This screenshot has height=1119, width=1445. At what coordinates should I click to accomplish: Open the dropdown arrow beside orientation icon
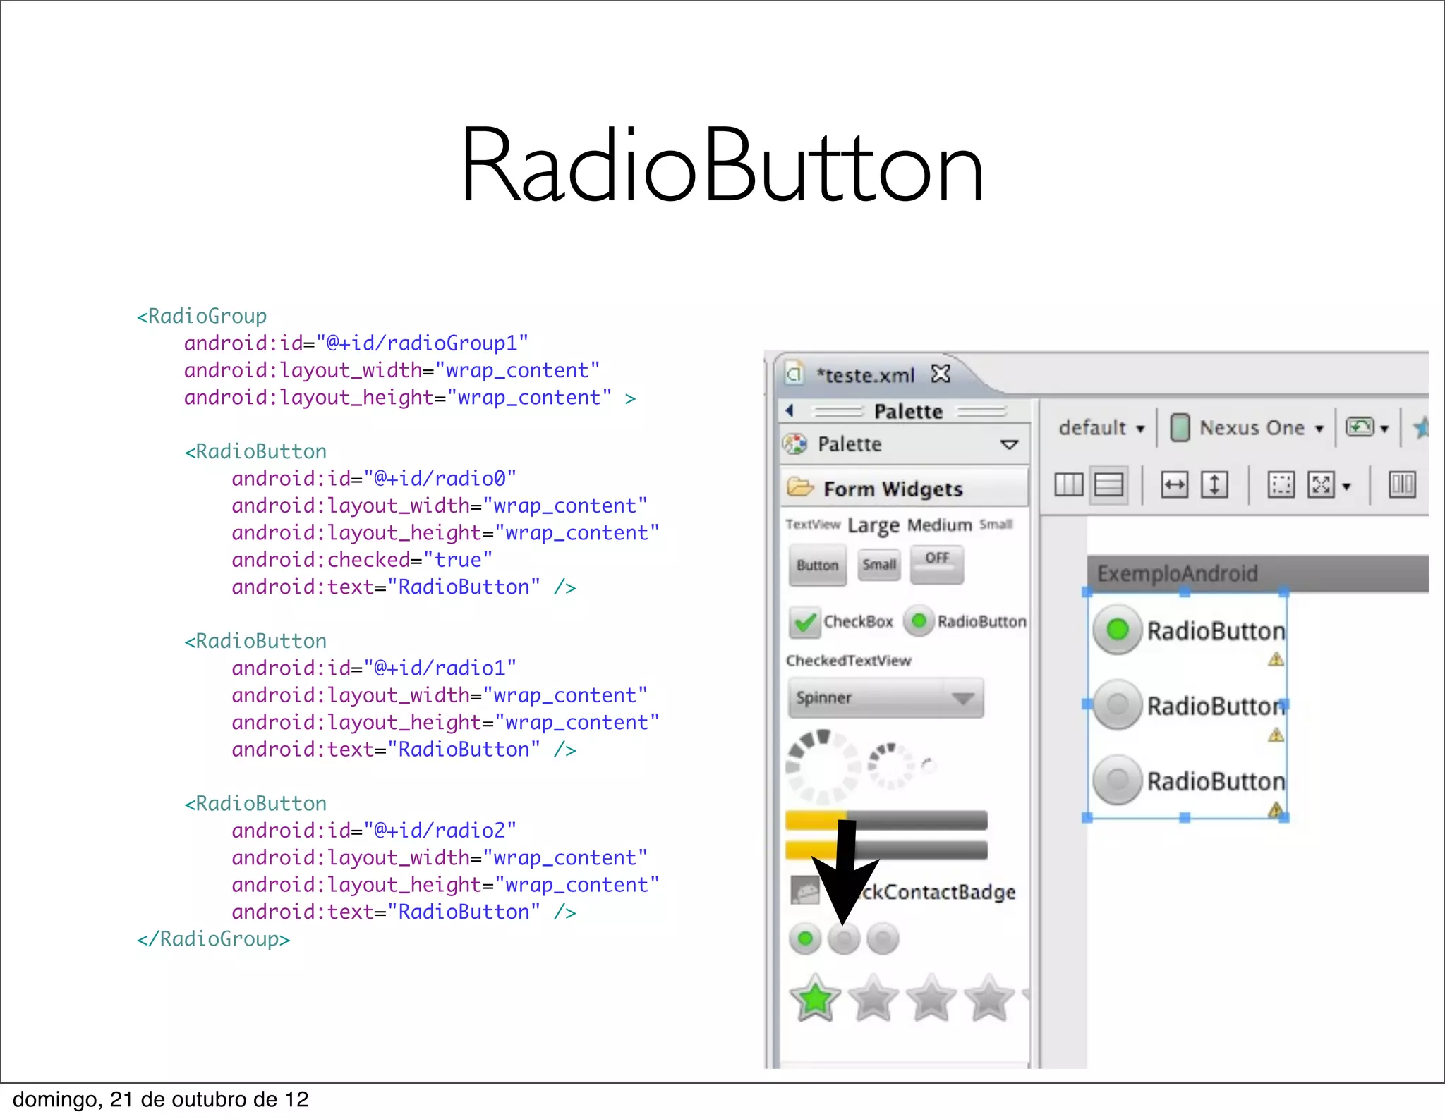[x=1384, y=429]
